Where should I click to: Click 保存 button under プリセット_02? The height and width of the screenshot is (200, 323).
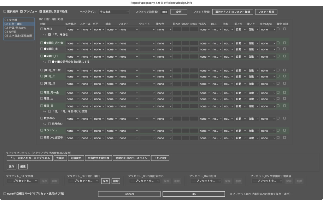[x=105, y=181]
